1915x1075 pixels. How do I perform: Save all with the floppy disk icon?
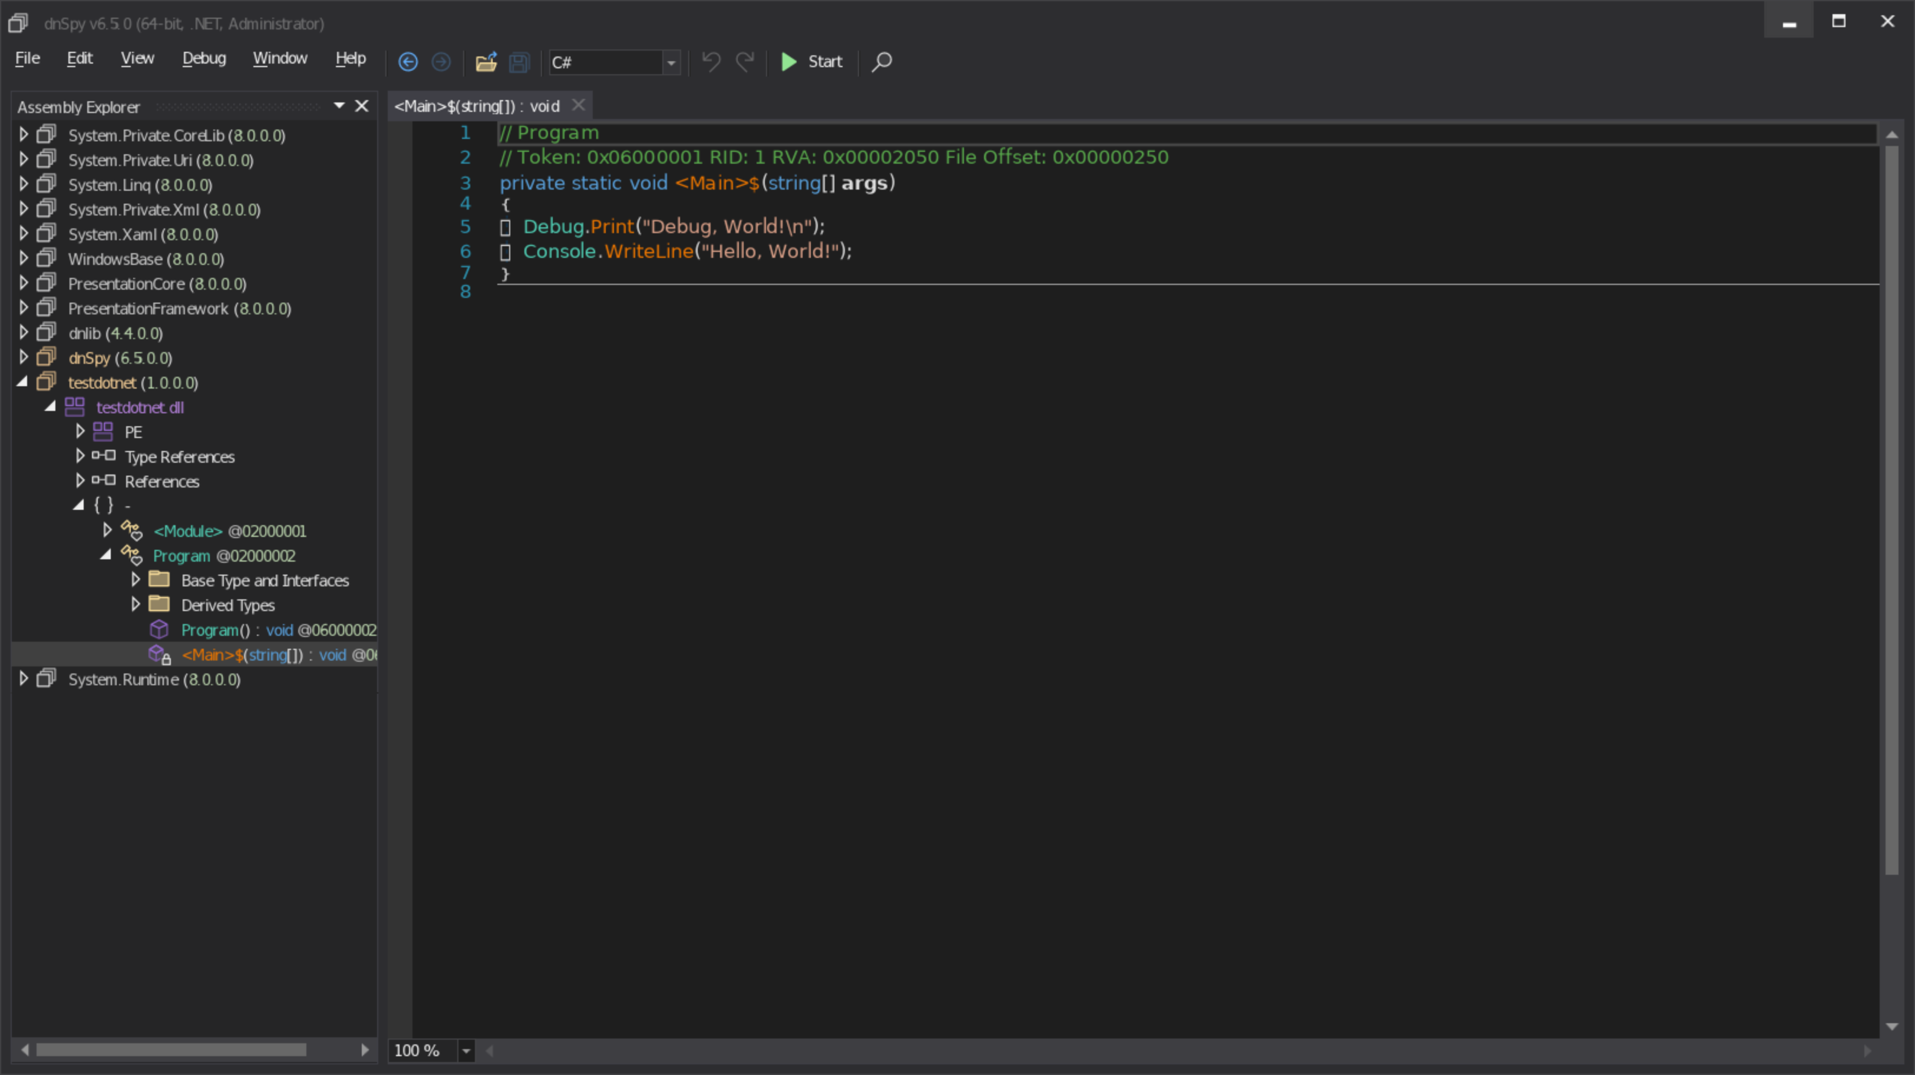pos(519,62)
